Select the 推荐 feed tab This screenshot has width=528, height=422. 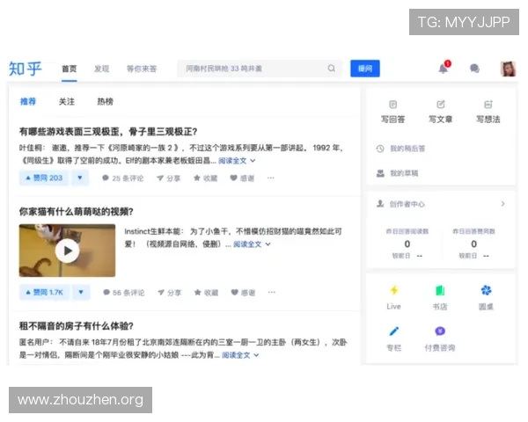[x=28, y=101]
